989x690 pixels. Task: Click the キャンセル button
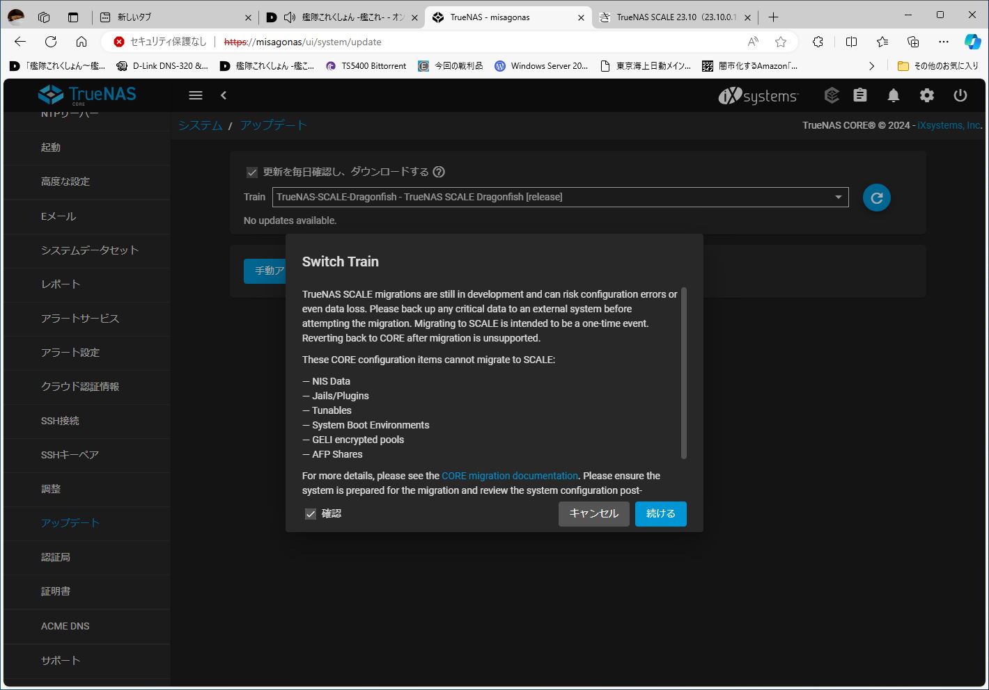click(x=594, y=514)
